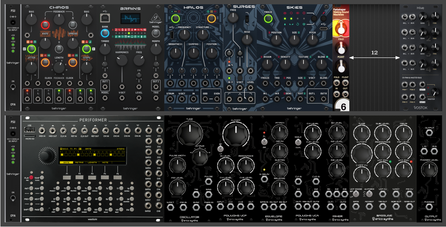Image resolution: width=446 pixels, height=227 pixels.
Task: Click the LENGTH knob on Chaos
Action: click(59, 68)
